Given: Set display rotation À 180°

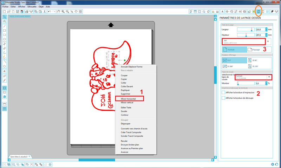Looking at the screenshot, I should [x=234, y=66].
